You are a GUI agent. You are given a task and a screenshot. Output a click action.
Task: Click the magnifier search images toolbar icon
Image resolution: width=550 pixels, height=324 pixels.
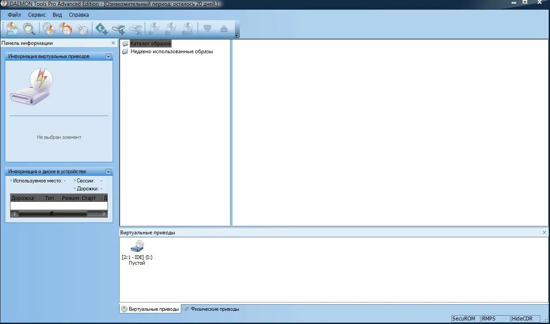tap(29, 29)
